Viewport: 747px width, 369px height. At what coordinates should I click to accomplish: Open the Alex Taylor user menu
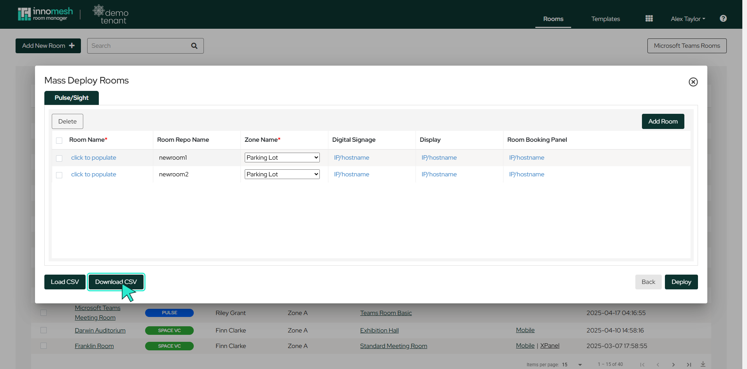[688, 19]
